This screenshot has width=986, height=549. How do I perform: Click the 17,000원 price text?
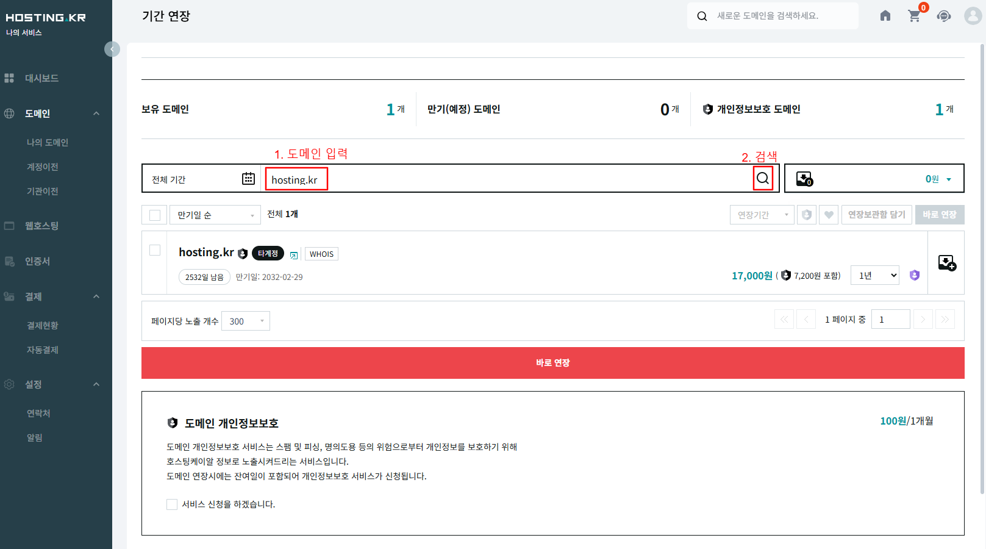(752, 276)
